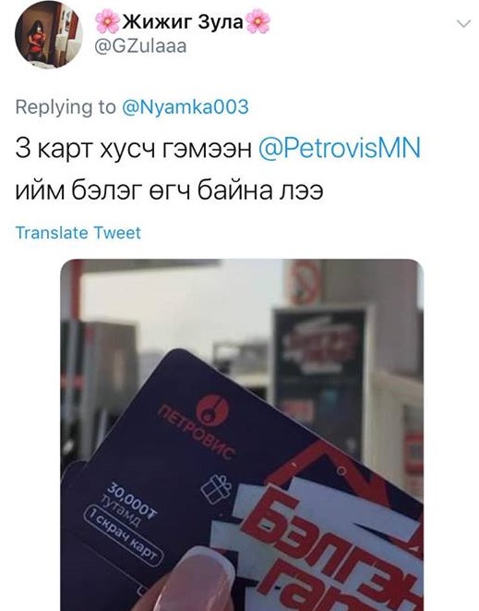Click the pink flower emoji before the name

(108, 22)
